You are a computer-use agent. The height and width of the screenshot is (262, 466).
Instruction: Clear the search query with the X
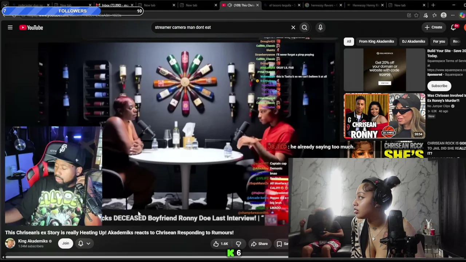tap(293, 27)
